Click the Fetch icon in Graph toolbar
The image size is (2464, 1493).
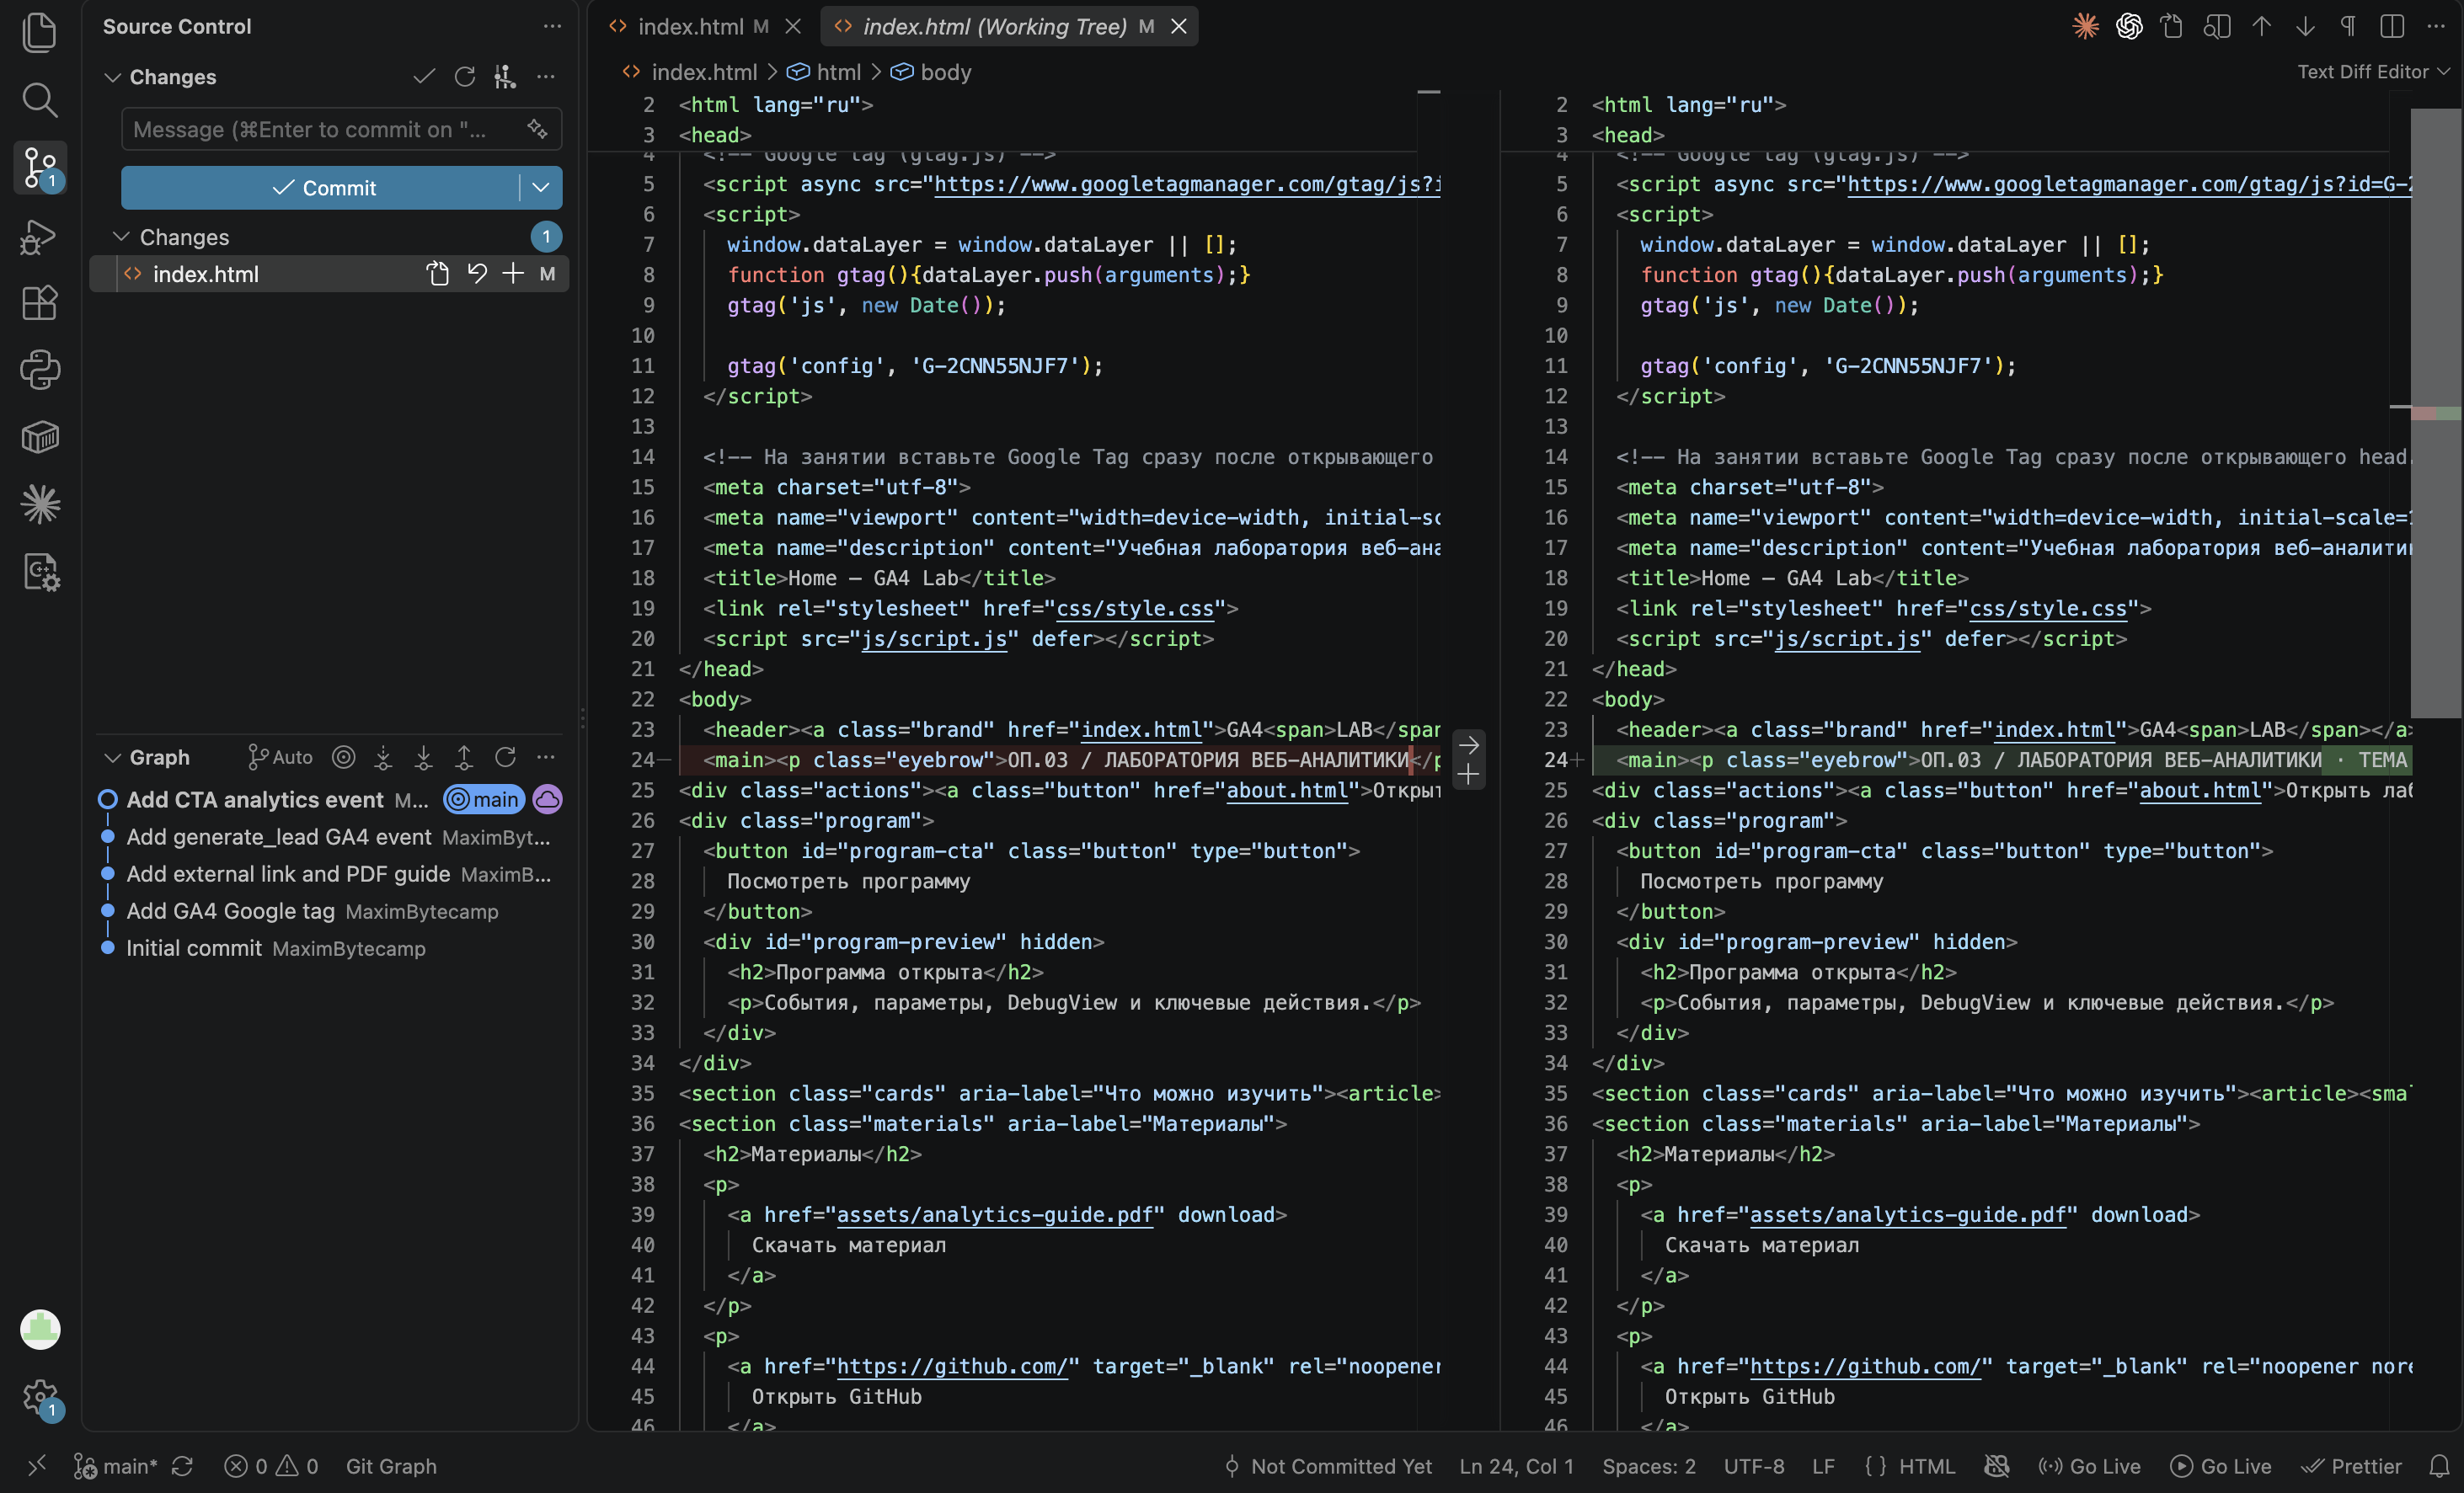[x=383, y=758]
